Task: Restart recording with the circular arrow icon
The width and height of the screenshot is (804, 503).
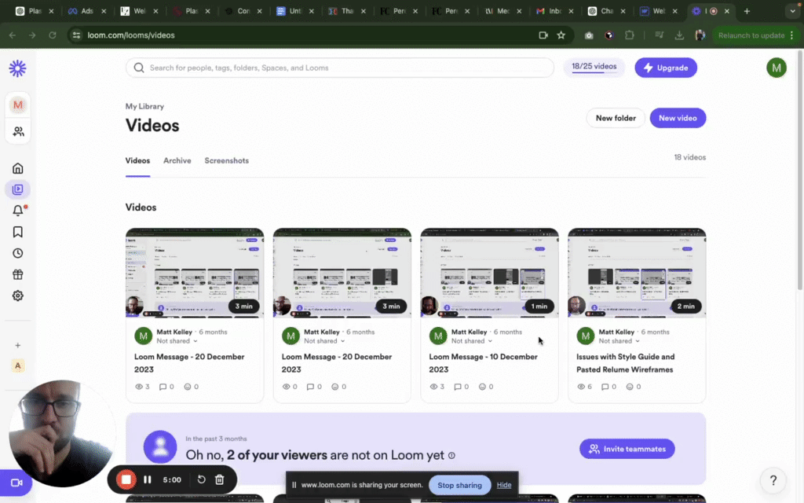Action: 201,479
